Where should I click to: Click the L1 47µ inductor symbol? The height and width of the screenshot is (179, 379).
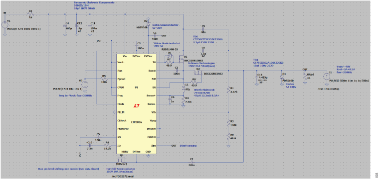pyautogui.click(x=183, y=88)
